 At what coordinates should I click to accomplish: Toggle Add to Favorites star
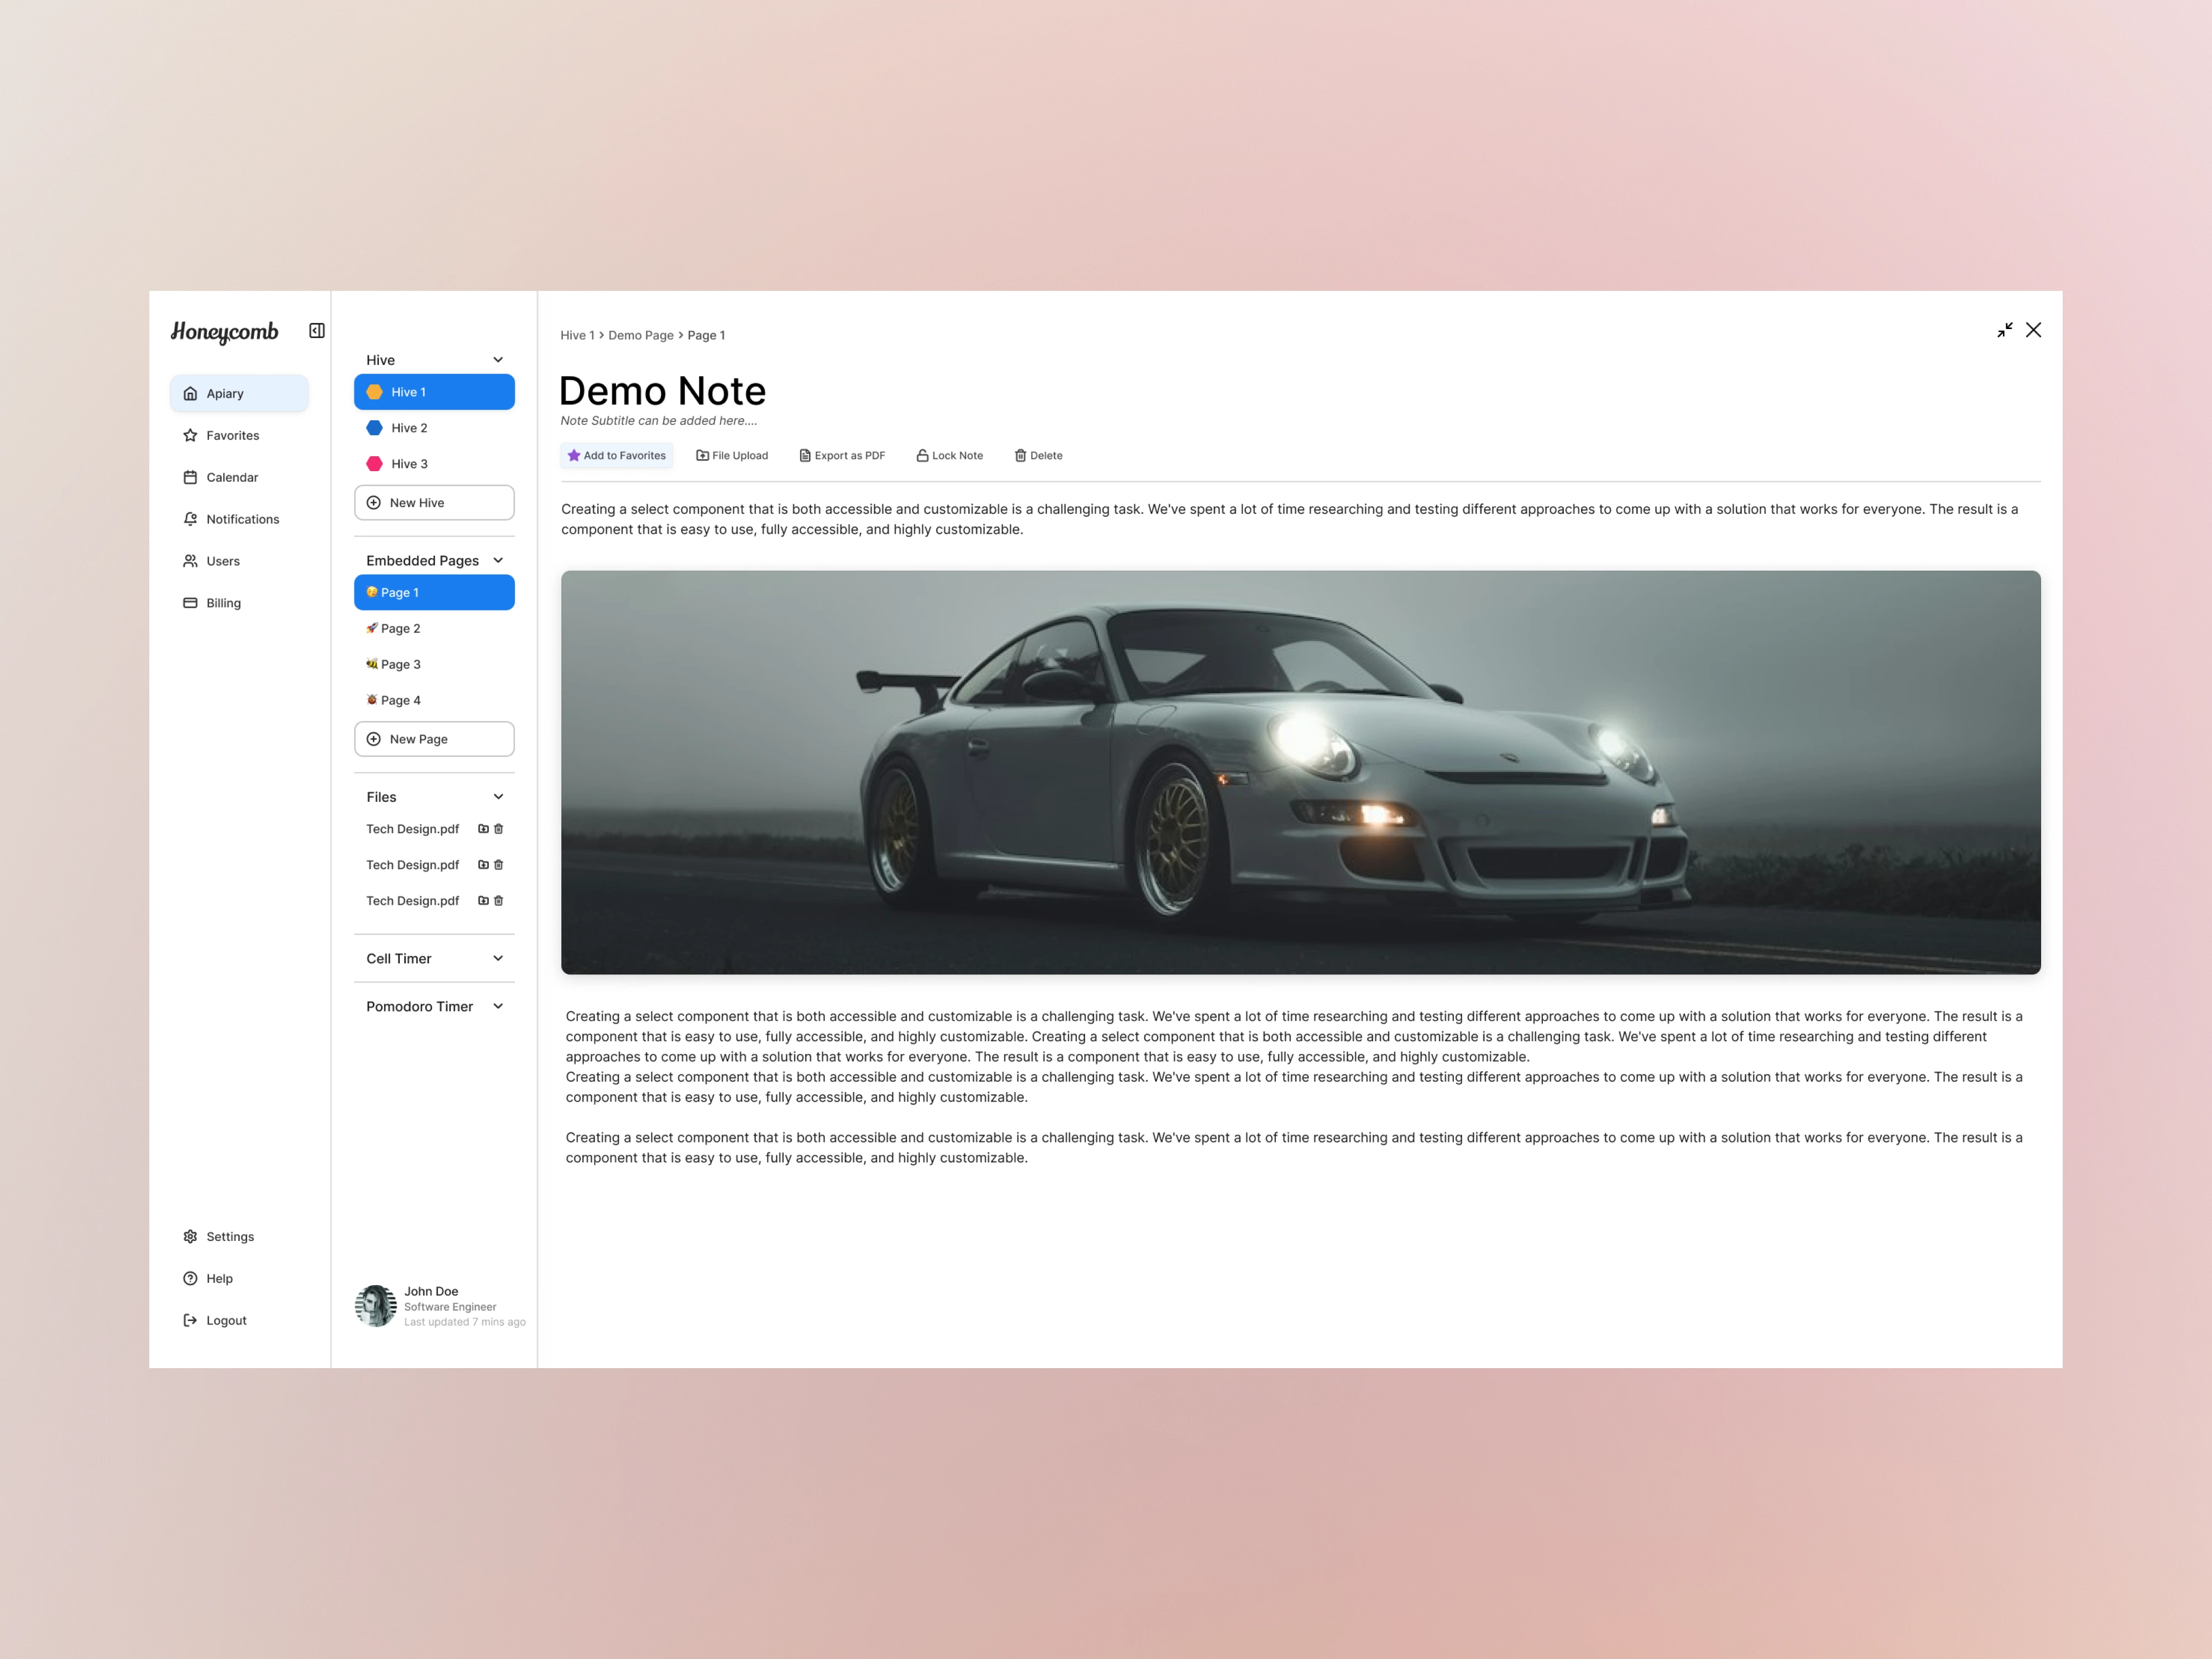[x=616, y=456]
